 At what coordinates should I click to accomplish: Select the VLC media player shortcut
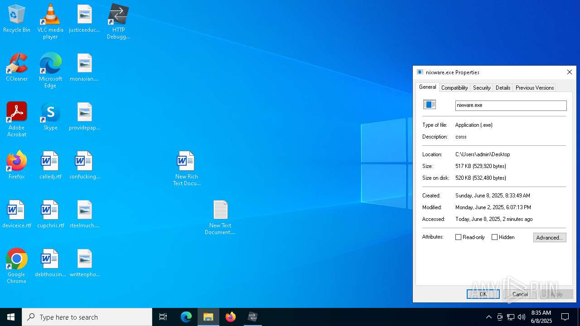click(50, 21)
